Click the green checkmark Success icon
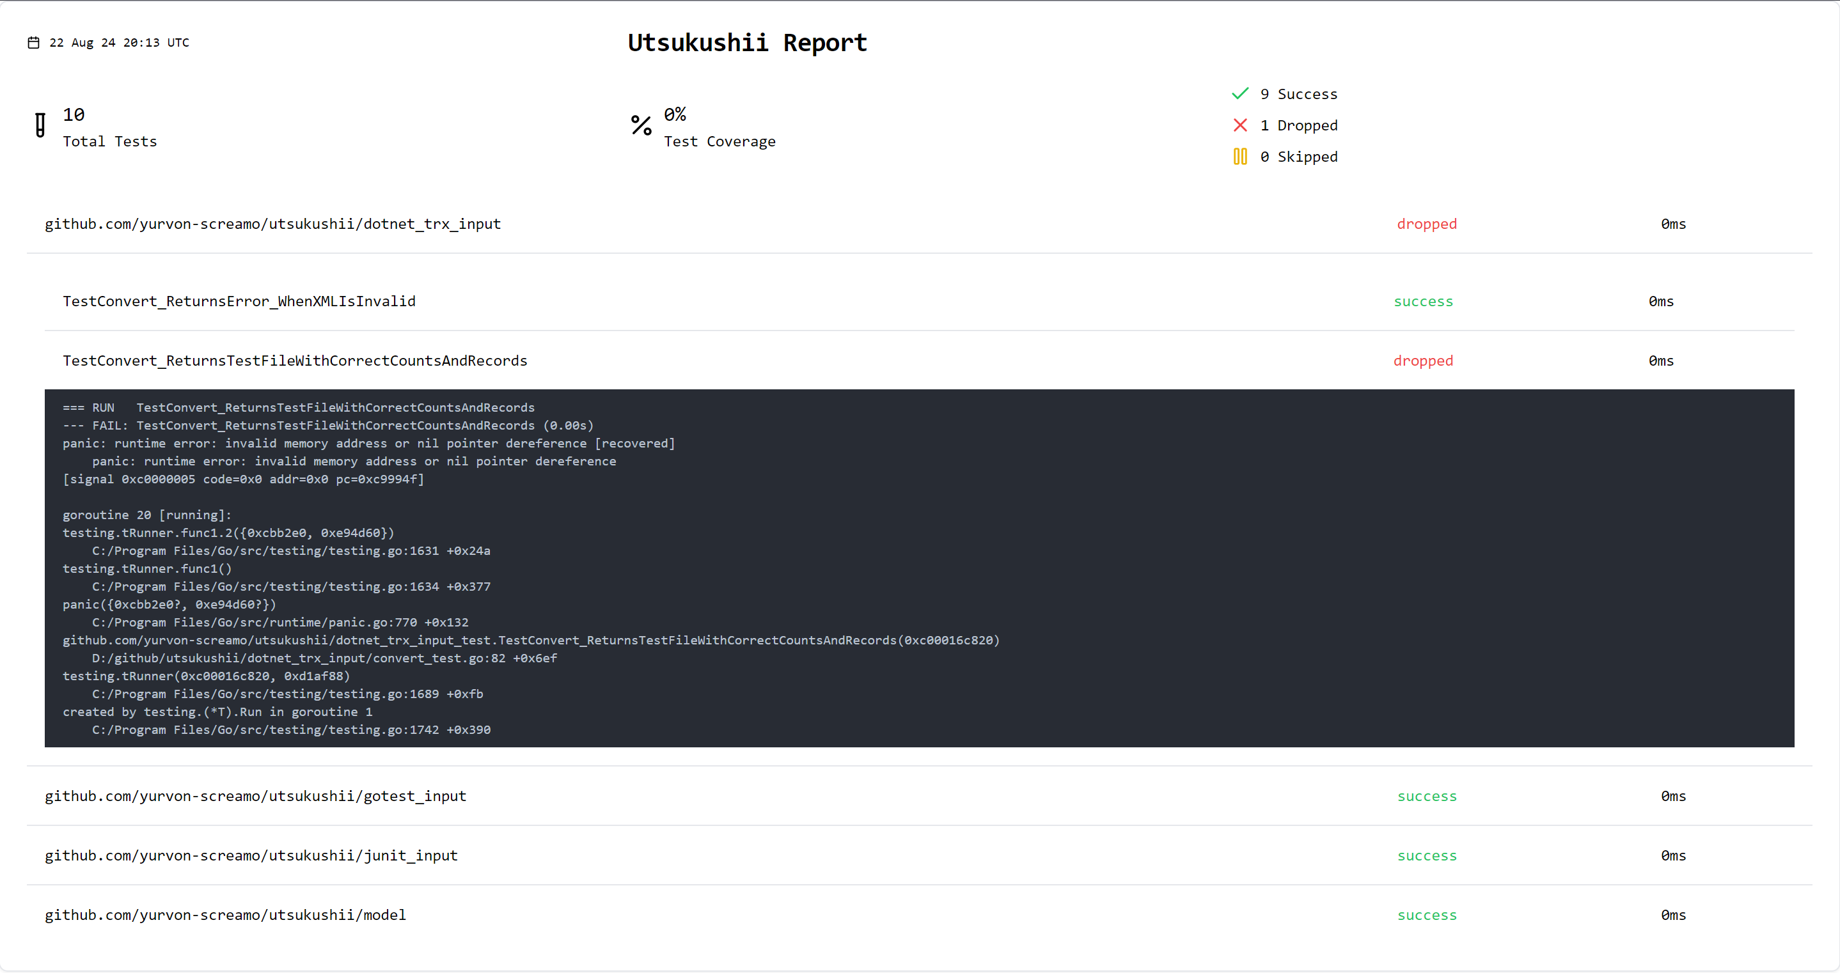The width and height of the screenshot is (1840, 973). (1240, 93)
